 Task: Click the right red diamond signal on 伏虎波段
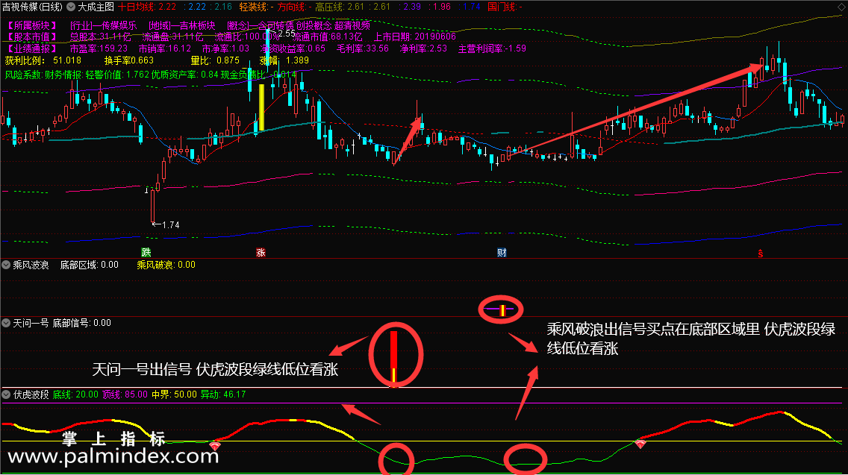point(640,444)
